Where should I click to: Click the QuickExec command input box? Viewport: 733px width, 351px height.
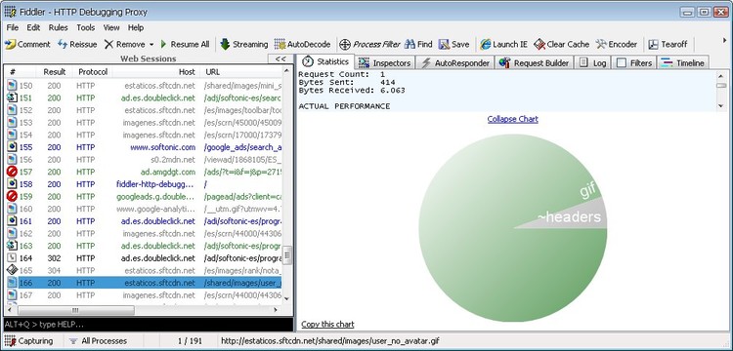coord(149,325)
